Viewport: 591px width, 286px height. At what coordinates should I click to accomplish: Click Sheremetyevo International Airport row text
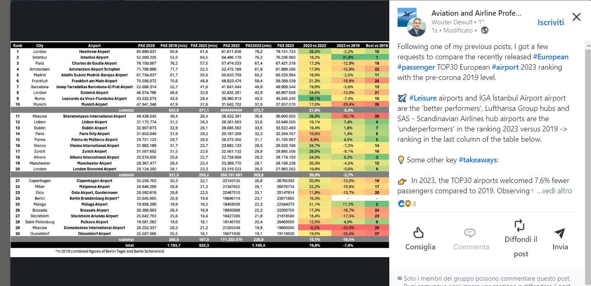tap(94, 116)
